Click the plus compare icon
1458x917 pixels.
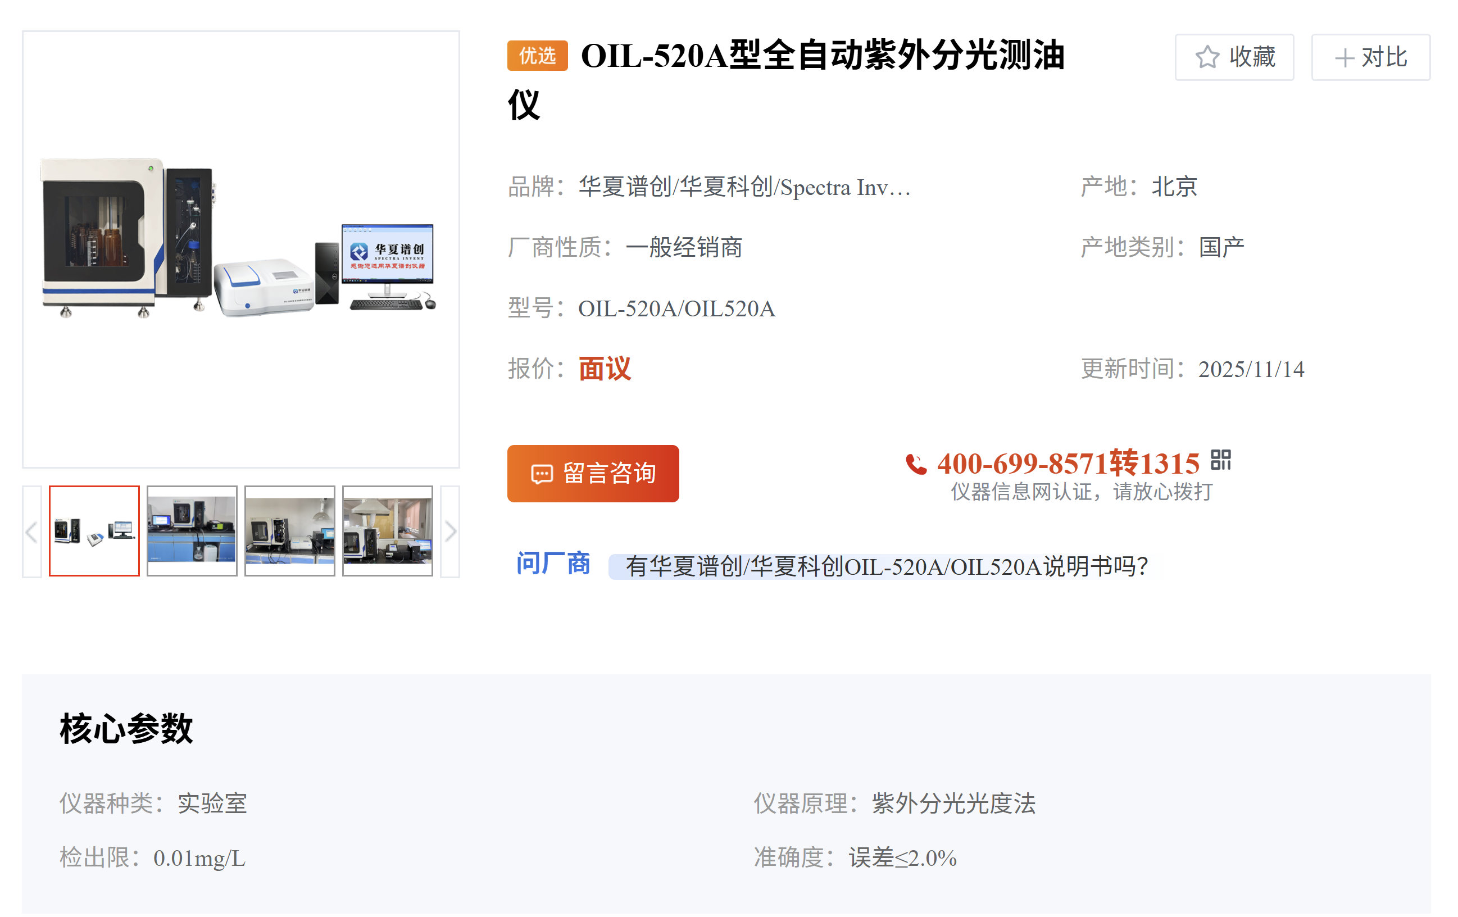1344,58
